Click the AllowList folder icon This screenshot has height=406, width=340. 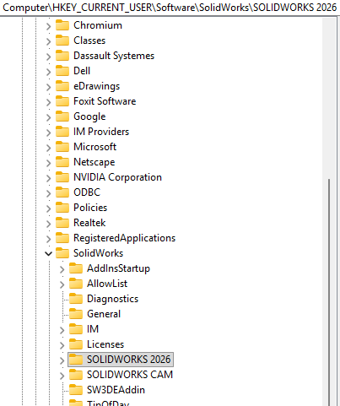coord(76,284)
